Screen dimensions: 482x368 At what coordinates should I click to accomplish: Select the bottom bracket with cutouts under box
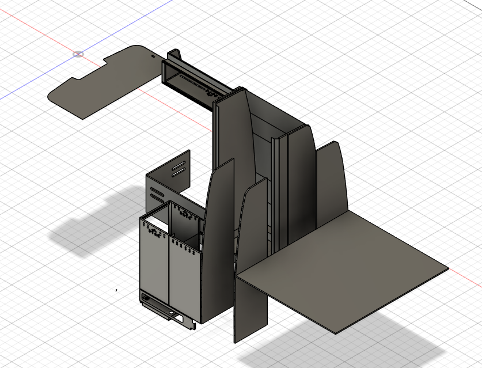pos(167,311)
